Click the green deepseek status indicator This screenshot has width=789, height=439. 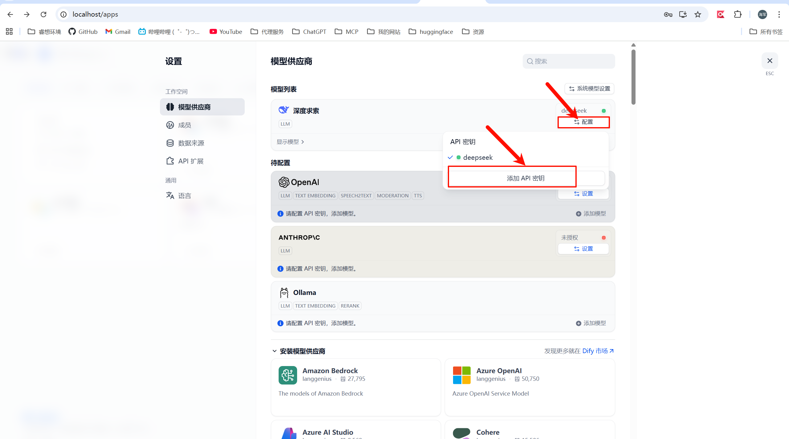(x=603, y=111)
